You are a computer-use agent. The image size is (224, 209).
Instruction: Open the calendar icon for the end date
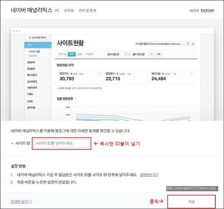[151, 54]
